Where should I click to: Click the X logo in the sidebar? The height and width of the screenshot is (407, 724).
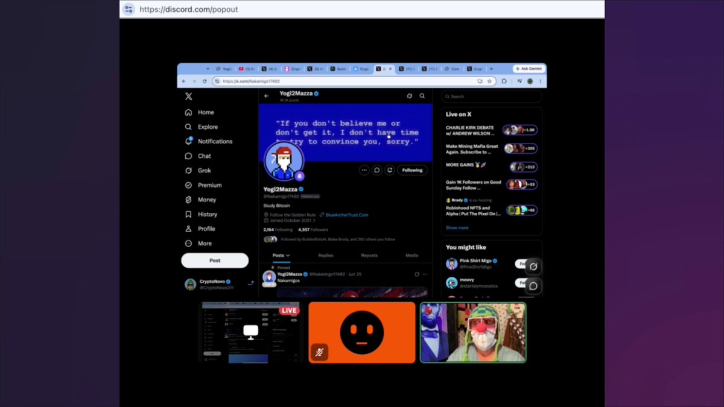pyautogui.click(x=188, y=96)
